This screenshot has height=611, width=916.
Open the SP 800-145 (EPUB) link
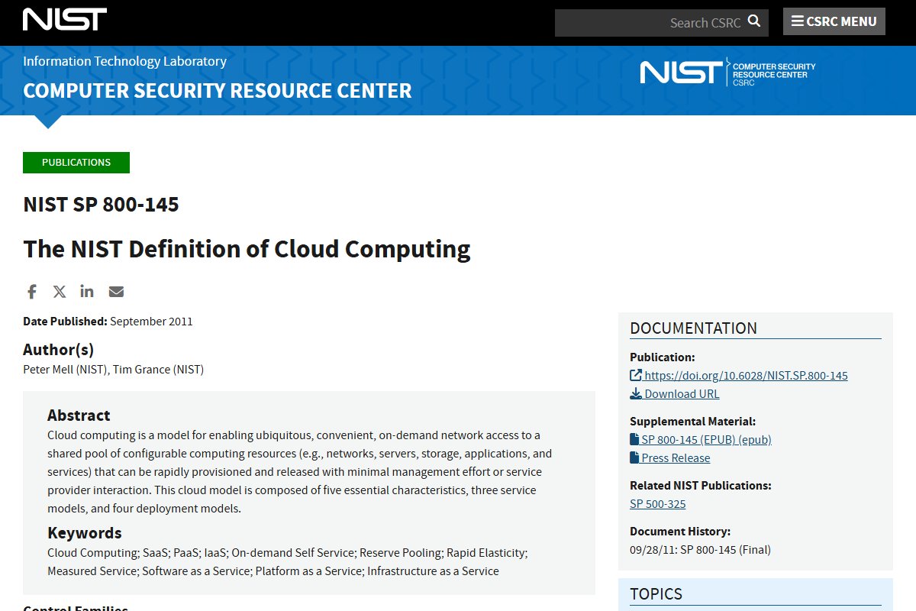pos(706,440)
